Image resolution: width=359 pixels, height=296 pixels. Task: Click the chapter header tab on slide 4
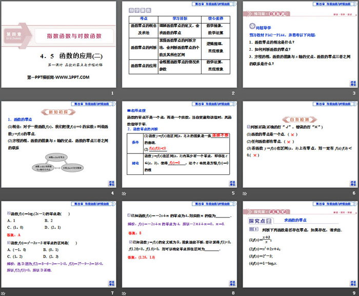point(93,104)
